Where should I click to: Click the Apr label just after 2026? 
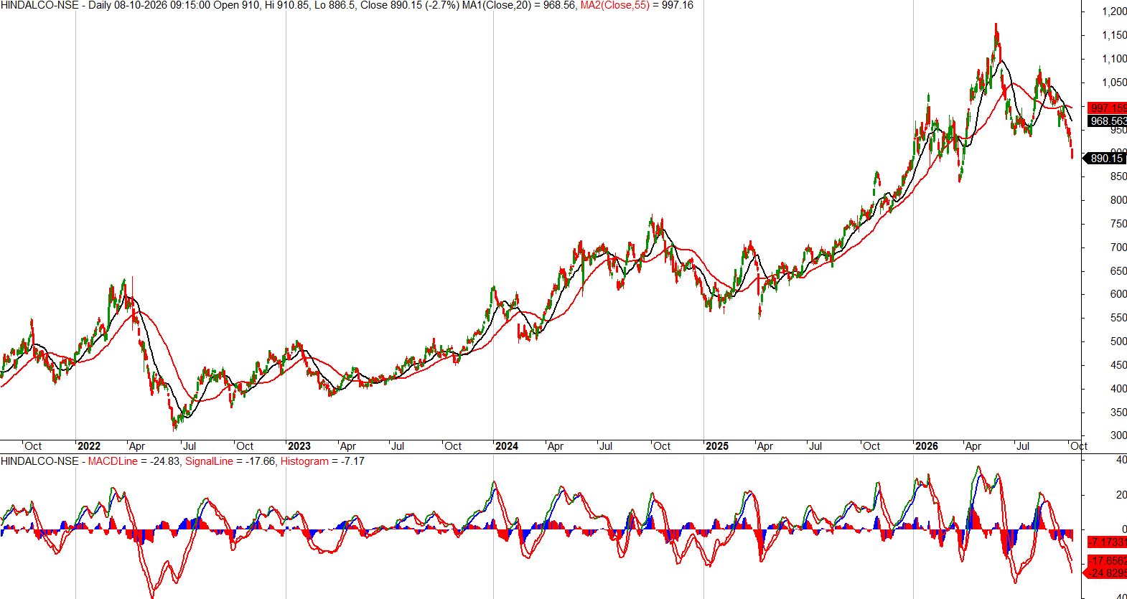973,446
